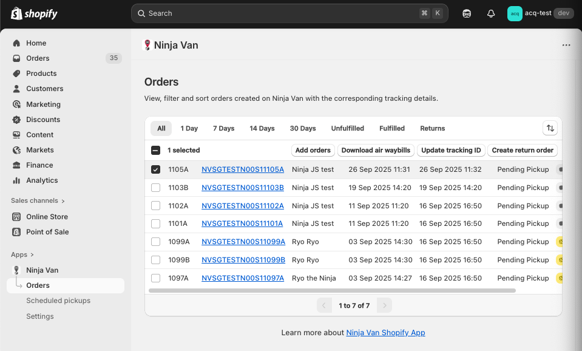Viewport: 582px width, 351px height.
Task: Click the Products tag icon in sidebar
Action: pyautogui.click(x=16, y=73)
